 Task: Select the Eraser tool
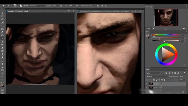2,48
